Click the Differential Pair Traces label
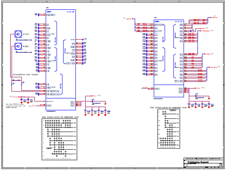Image resolution: width=226 pixels, height=170 pixels. [25, 75]
